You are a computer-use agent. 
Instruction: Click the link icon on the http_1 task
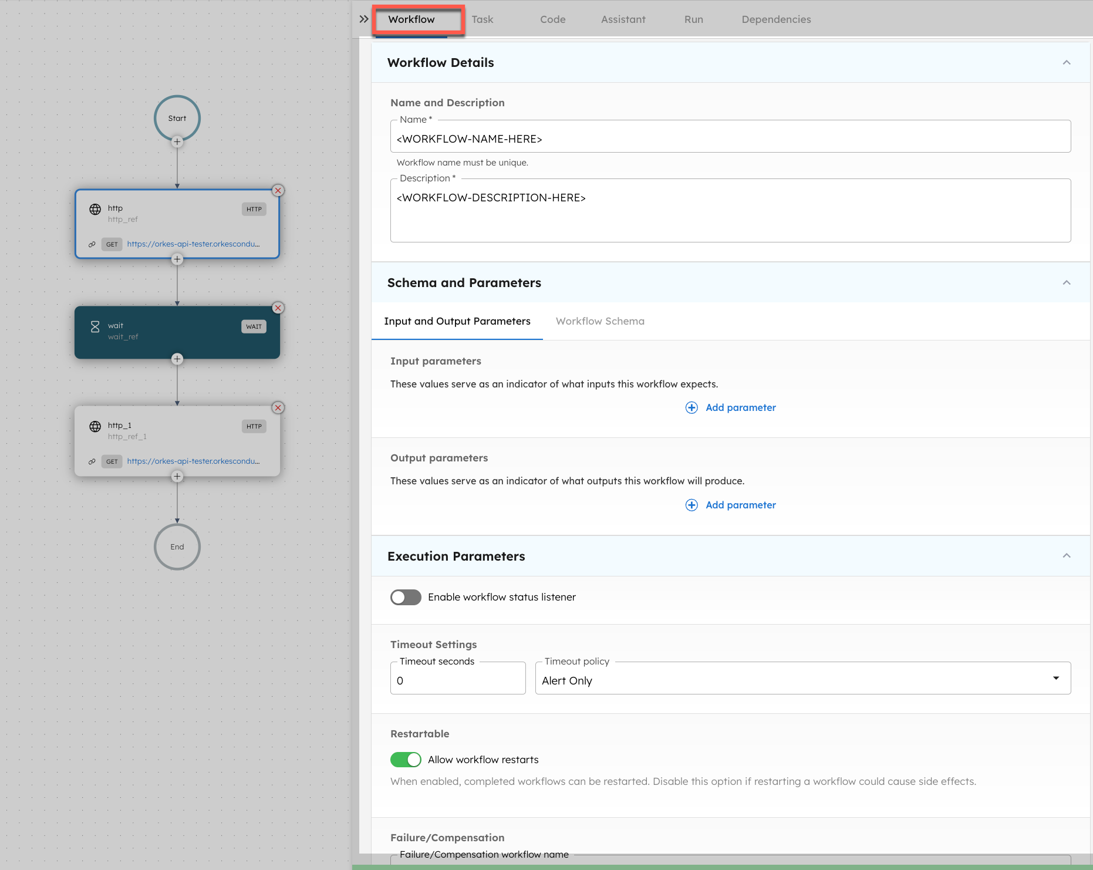pos(92,461)
